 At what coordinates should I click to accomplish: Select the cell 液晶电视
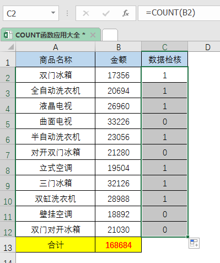pyautogui.click(x=56, y=106)
